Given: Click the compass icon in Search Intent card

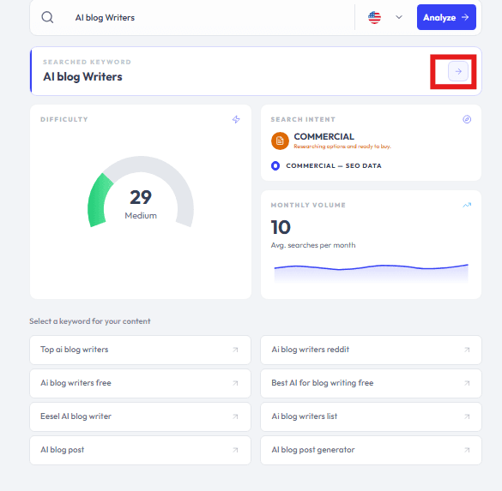Looking at the screenshot, I should [467, 119].
